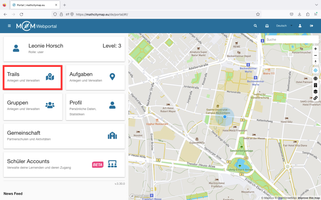Image resolution: width=321 pixels, height=200 pixels.
Task: Zoom out on the map
Action: tap(315, 55)
